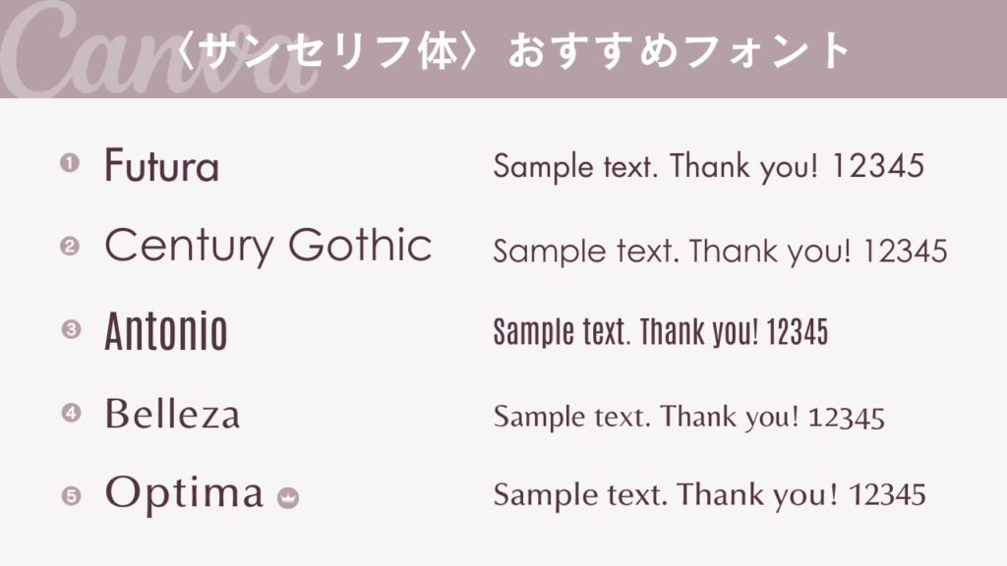Select the Antonio font name
Image resolution: width=1007 pixels, height=566 pixels.
tap(165, 332)
